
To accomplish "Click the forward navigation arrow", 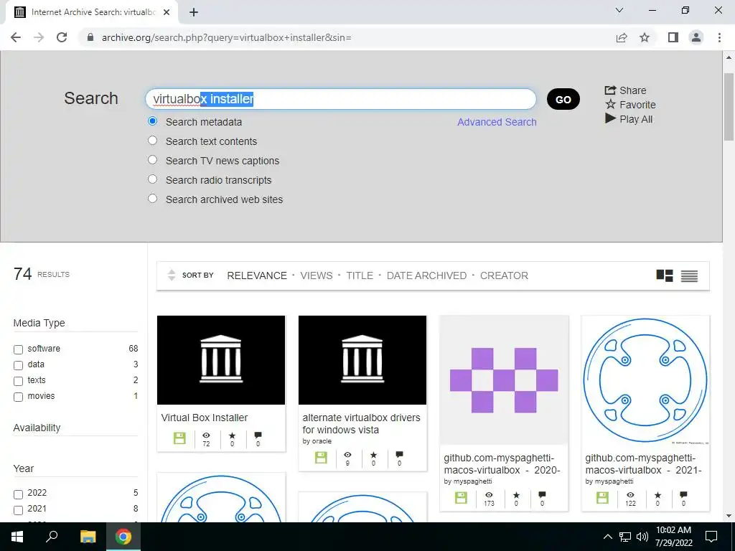I will tap(39, 37).
